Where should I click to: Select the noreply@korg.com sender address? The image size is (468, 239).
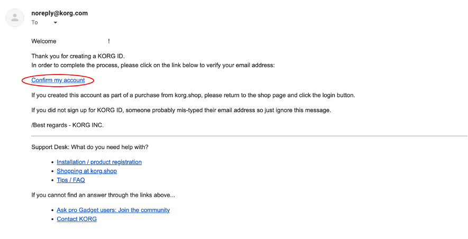coord(59,13)
